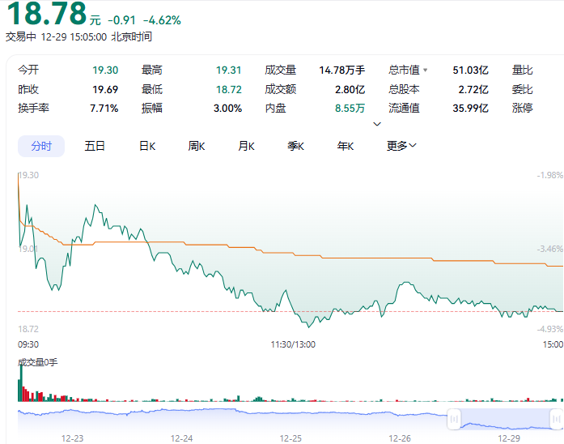Image resolution: width=564 pixels, height=444 pixels.
Task: Open the 年K yearly chart tab
Action: [x=346, y=146]
